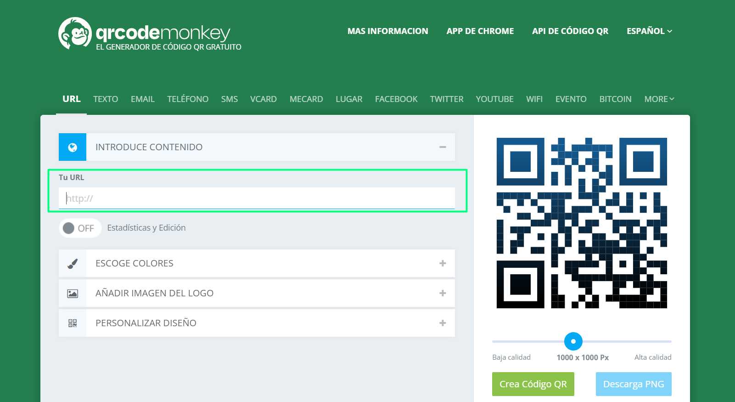Expand the Añadir Imagen del Logo section
735x402 pixels.
pyautogui.click(x=443, y=293)
